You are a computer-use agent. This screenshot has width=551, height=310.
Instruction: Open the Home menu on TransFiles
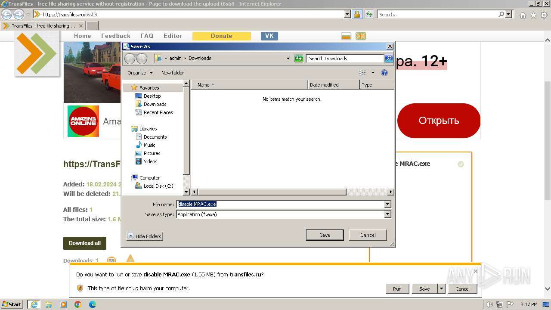click(83, 36)
